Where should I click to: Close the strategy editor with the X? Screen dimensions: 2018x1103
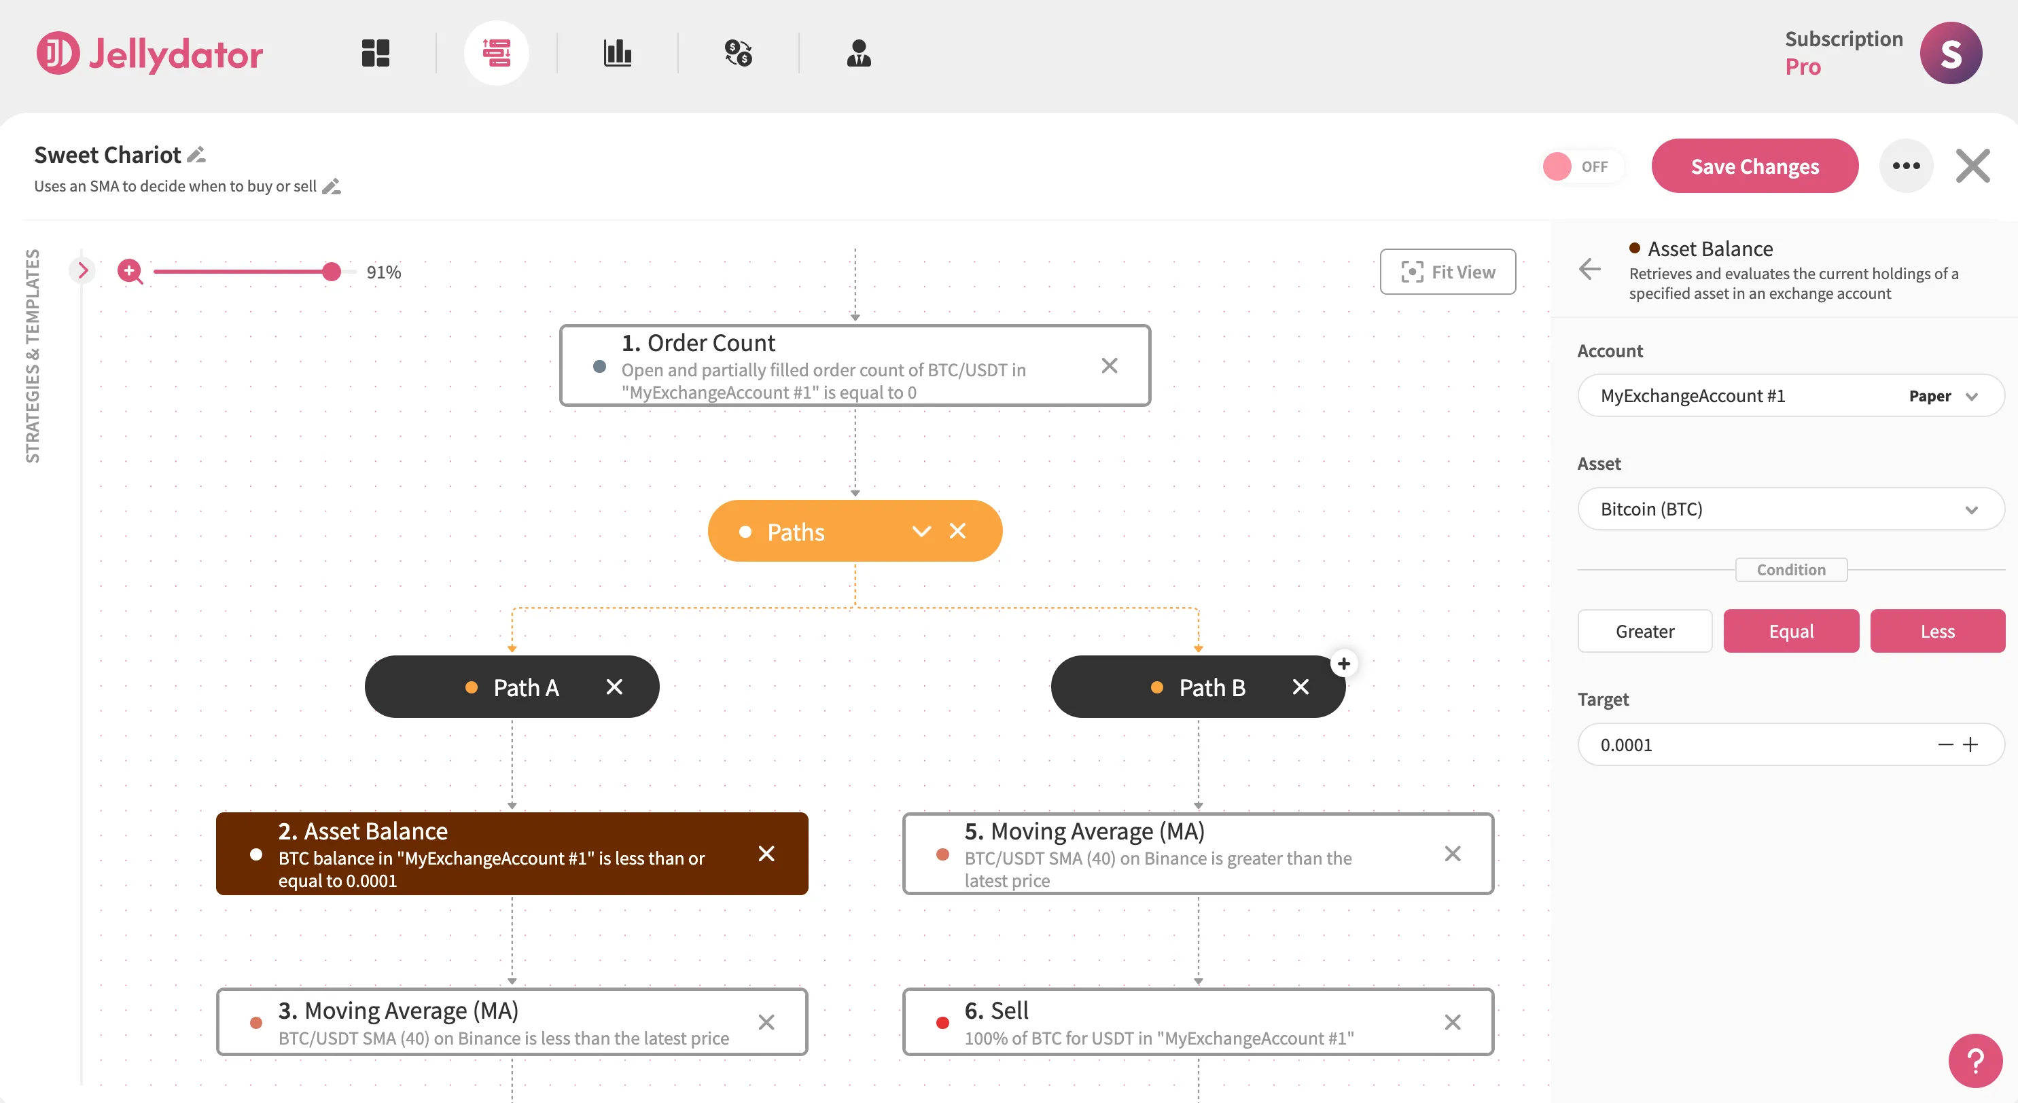point(1972,166)
